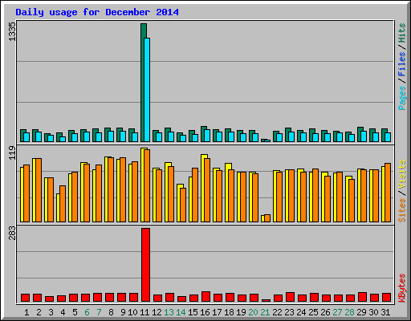This screenshot has height=321, width=411.
Task: Click day 17 on the x-axis
Action: pos(217,312)
